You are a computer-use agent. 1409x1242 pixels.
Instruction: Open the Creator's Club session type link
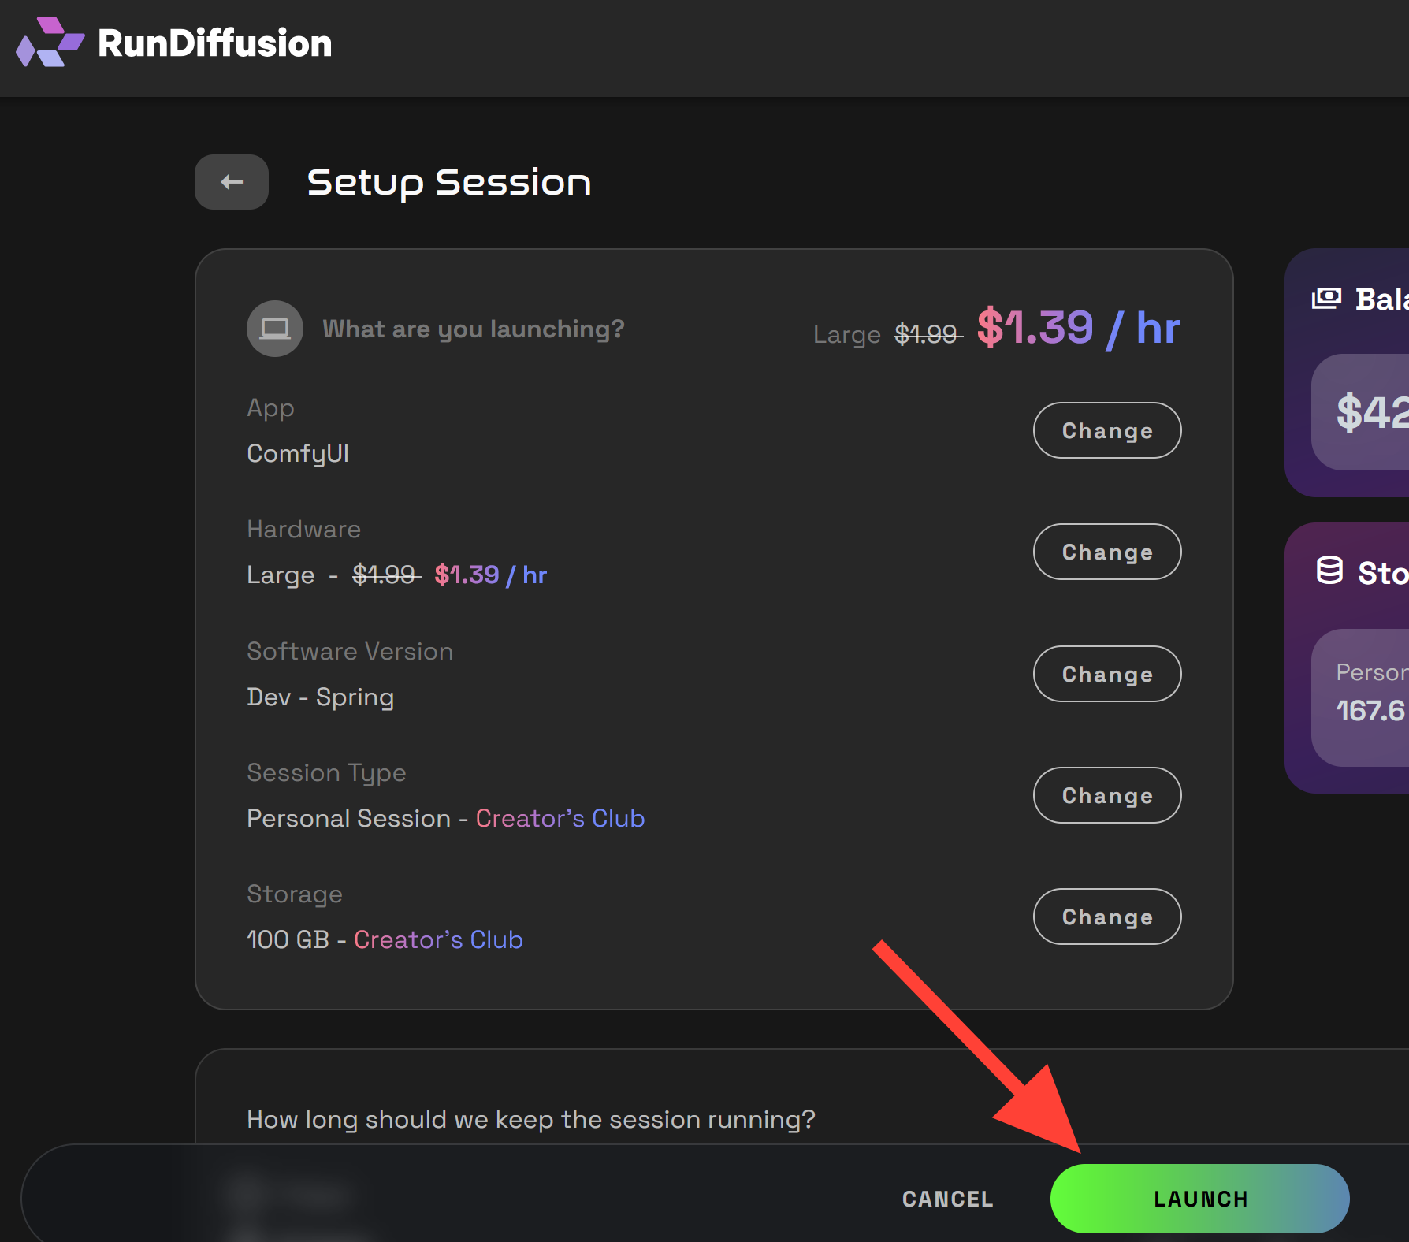560,818
